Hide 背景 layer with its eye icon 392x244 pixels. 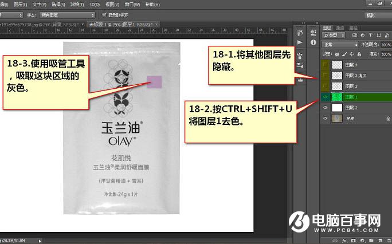(x=325, y=119)
